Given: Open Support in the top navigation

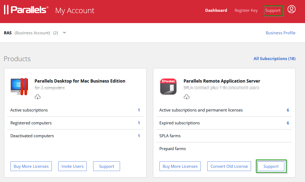Looking at the screenshot, I should [x=273, y=10].
